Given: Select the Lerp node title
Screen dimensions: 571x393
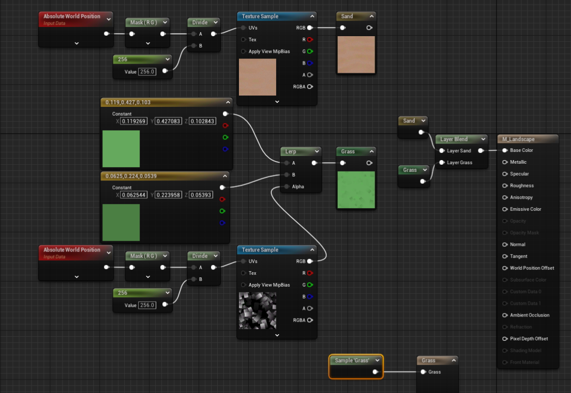Looking at the screenshot, I should tap(291, 151).
